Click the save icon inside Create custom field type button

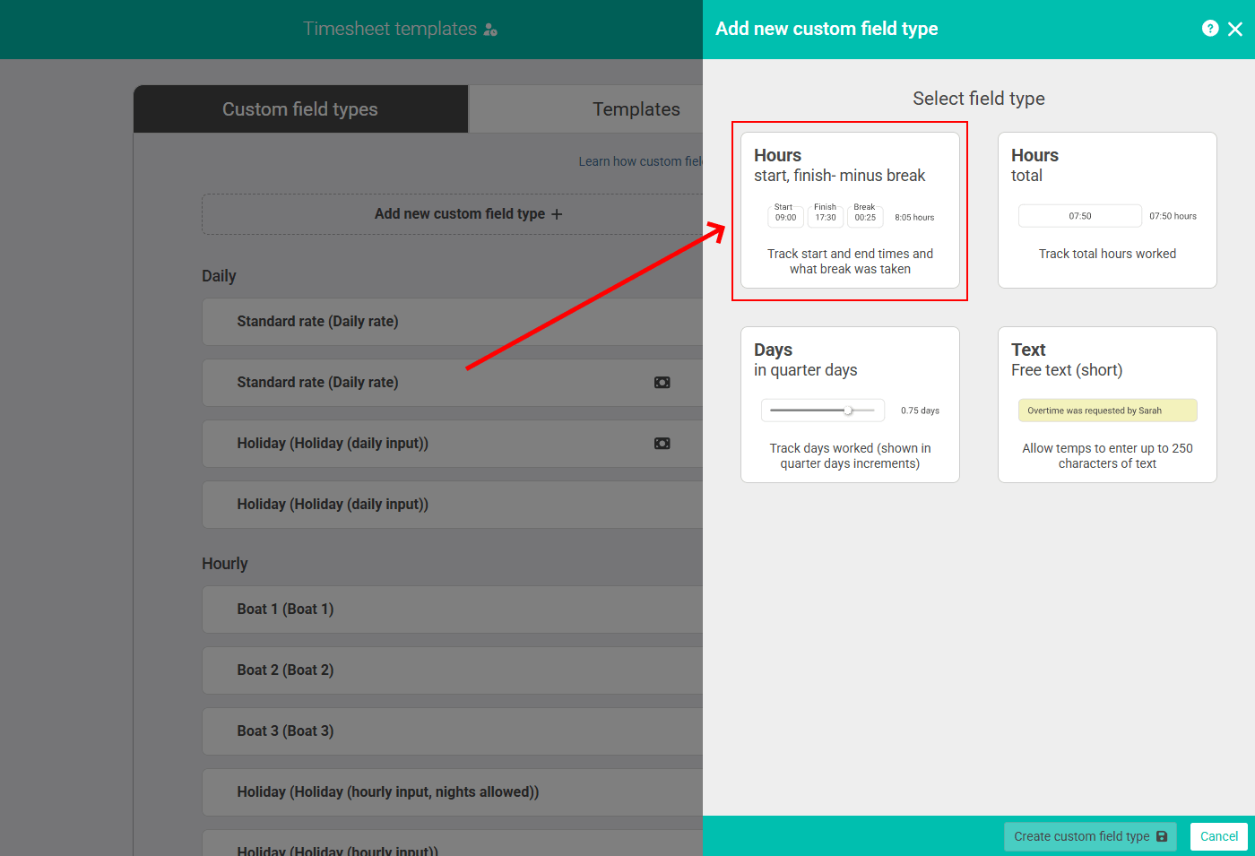(1162, 835)
